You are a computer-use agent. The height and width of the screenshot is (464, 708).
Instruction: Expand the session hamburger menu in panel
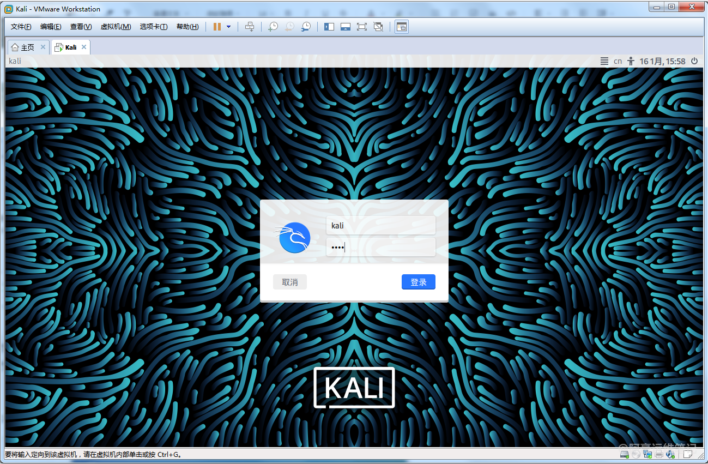(x=604, y=61)
